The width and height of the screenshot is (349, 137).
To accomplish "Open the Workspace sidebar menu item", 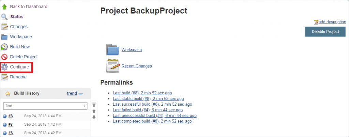I will tap(21, 37).
